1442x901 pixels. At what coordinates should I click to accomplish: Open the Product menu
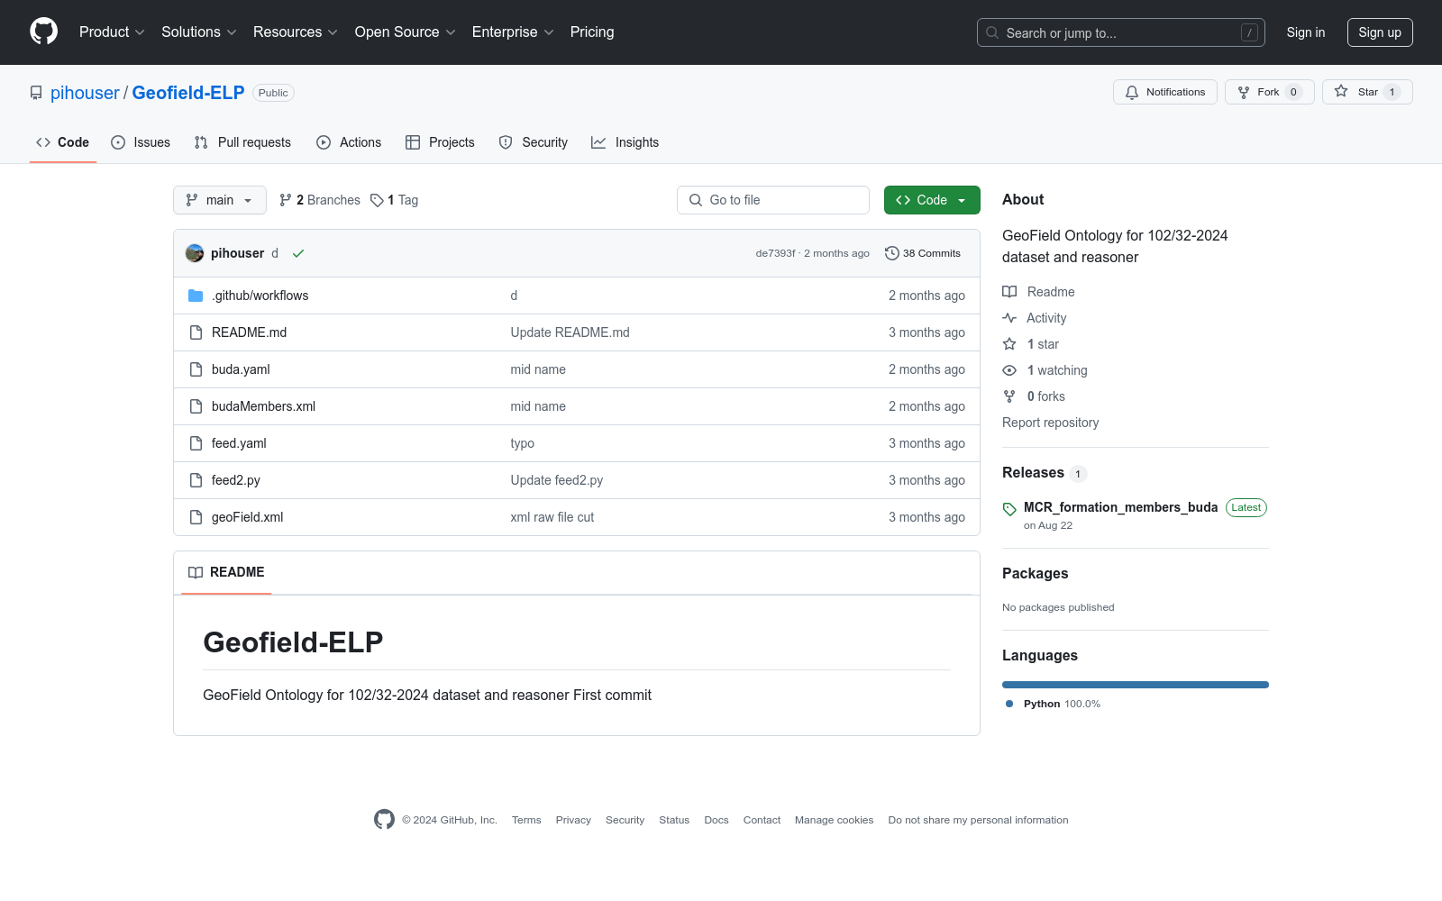(x=112, y=32)
